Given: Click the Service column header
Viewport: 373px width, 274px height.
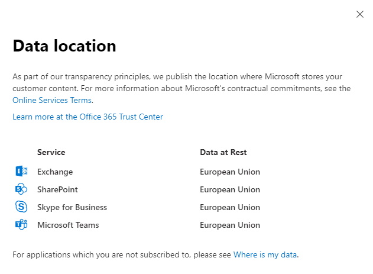Looking at the screenshot, I should point(51,152).
